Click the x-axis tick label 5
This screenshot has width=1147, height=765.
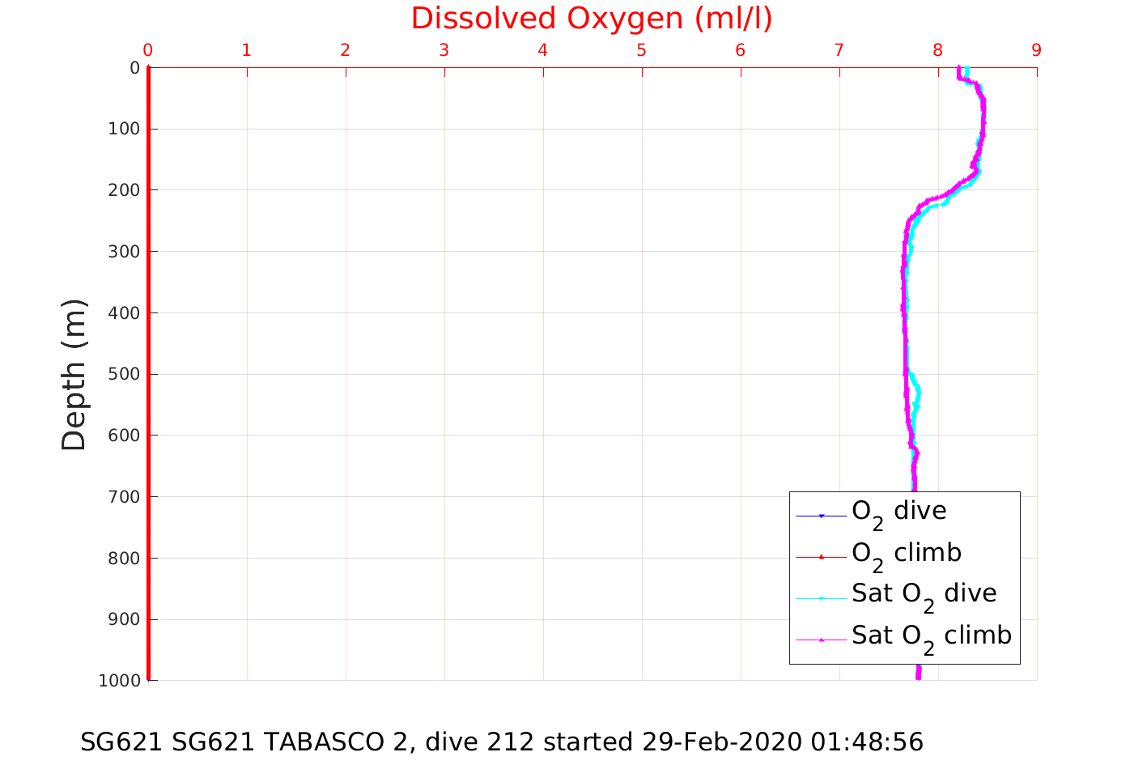pos(641,50)
